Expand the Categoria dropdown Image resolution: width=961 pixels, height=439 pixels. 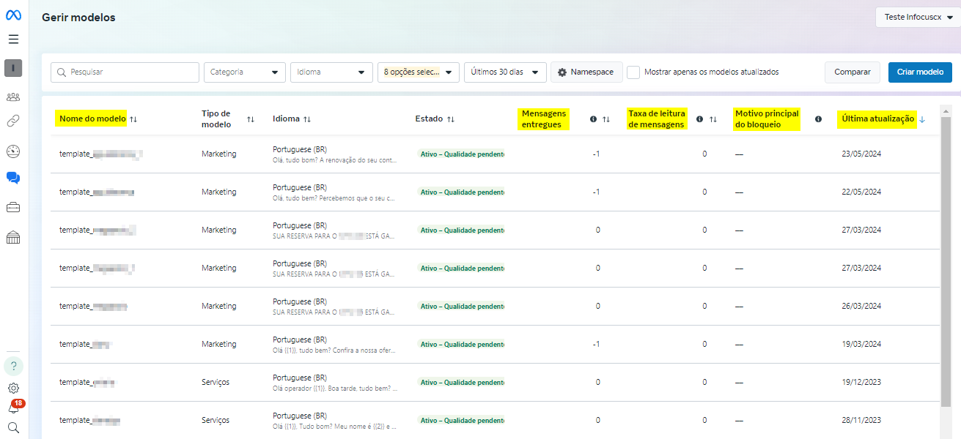244,72
